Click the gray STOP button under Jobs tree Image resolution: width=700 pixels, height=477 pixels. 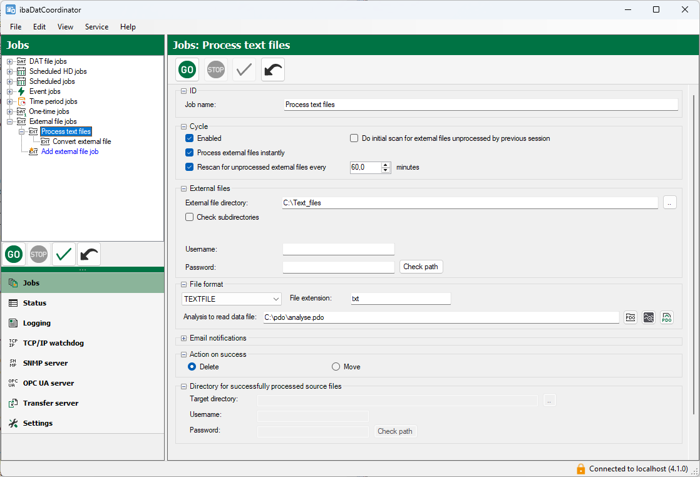coord(39,254)
